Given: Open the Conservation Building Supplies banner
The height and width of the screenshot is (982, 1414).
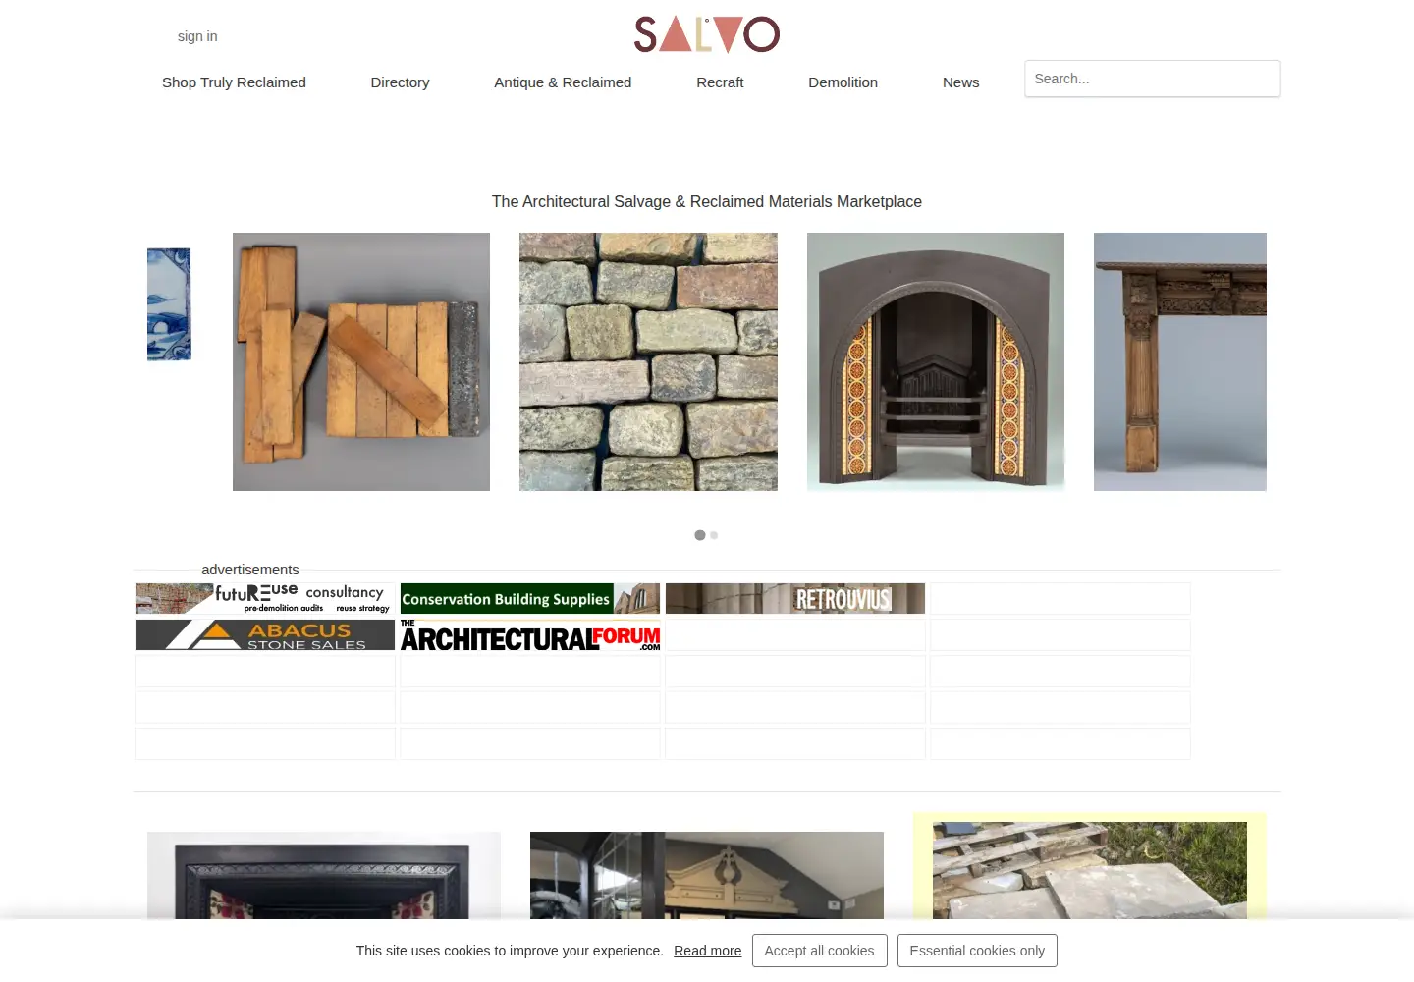Looking at the screenshot, I should 530,598.
